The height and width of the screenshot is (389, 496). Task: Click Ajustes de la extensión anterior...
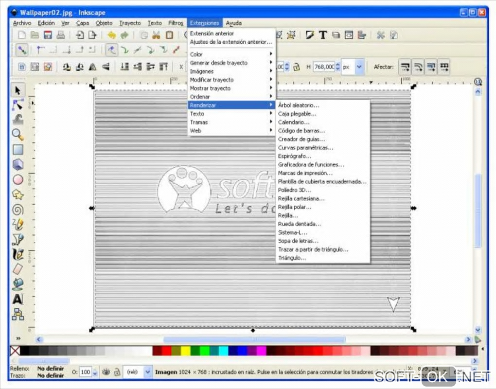coord(231,42)
